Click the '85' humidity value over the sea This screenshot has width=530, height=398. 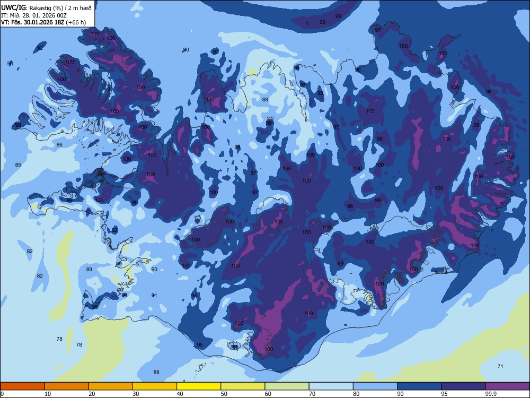[x=18, y=165]
